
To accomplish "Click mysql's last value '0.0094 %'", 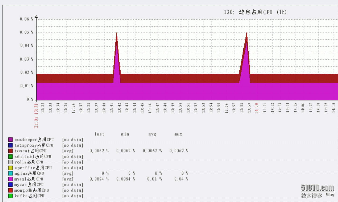I will (99, 179).
